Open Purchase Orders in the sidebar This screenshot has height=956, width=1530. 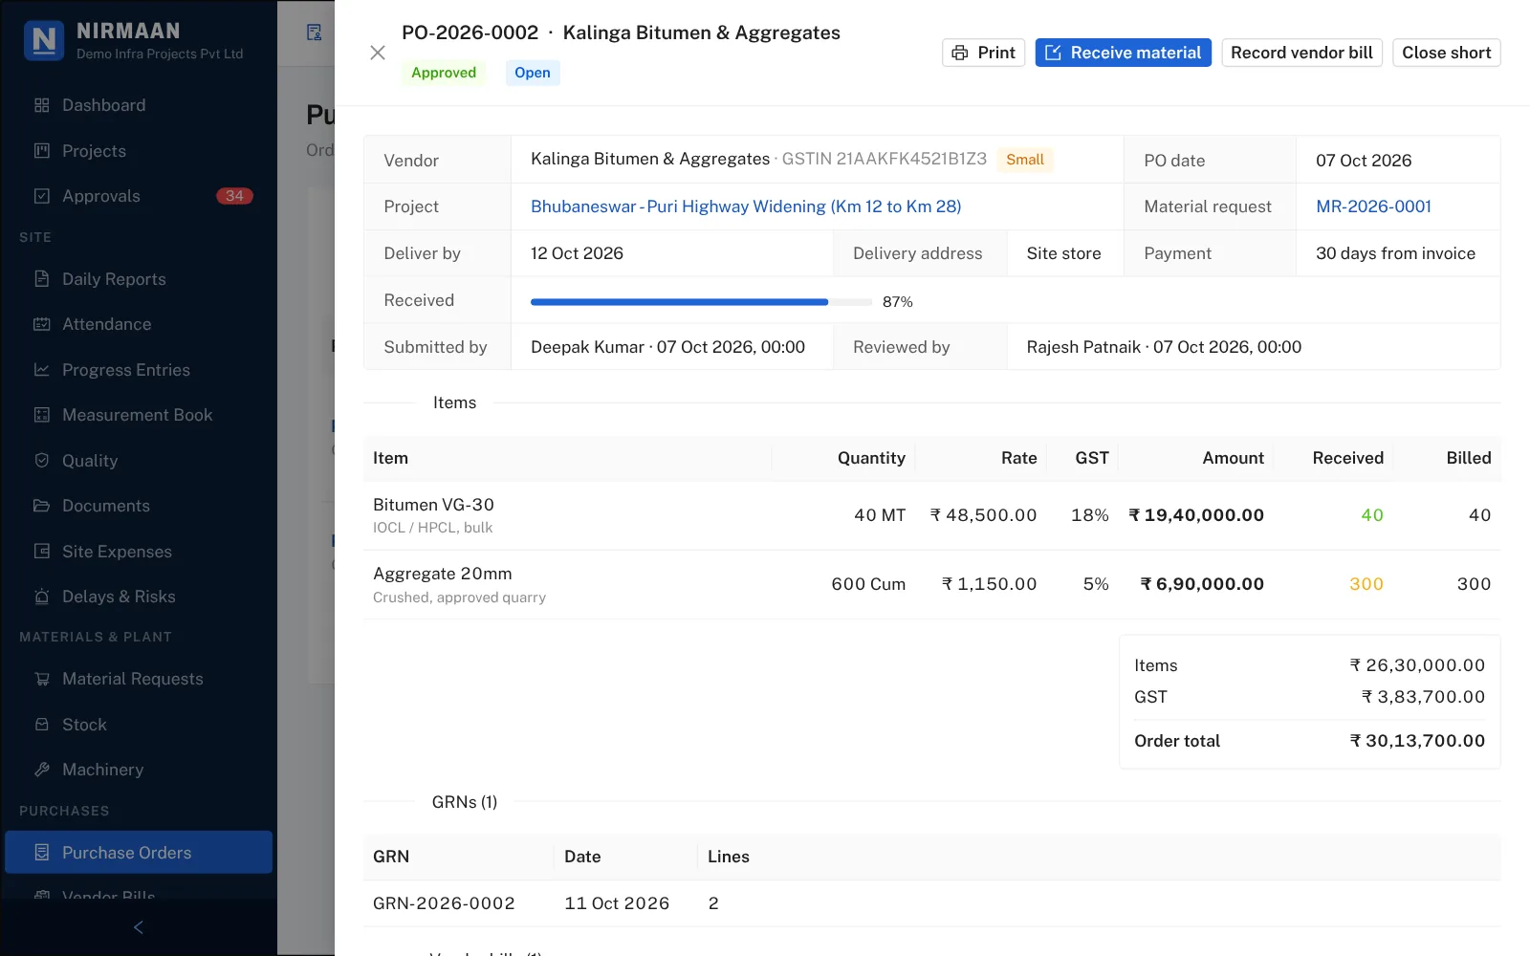139,853
